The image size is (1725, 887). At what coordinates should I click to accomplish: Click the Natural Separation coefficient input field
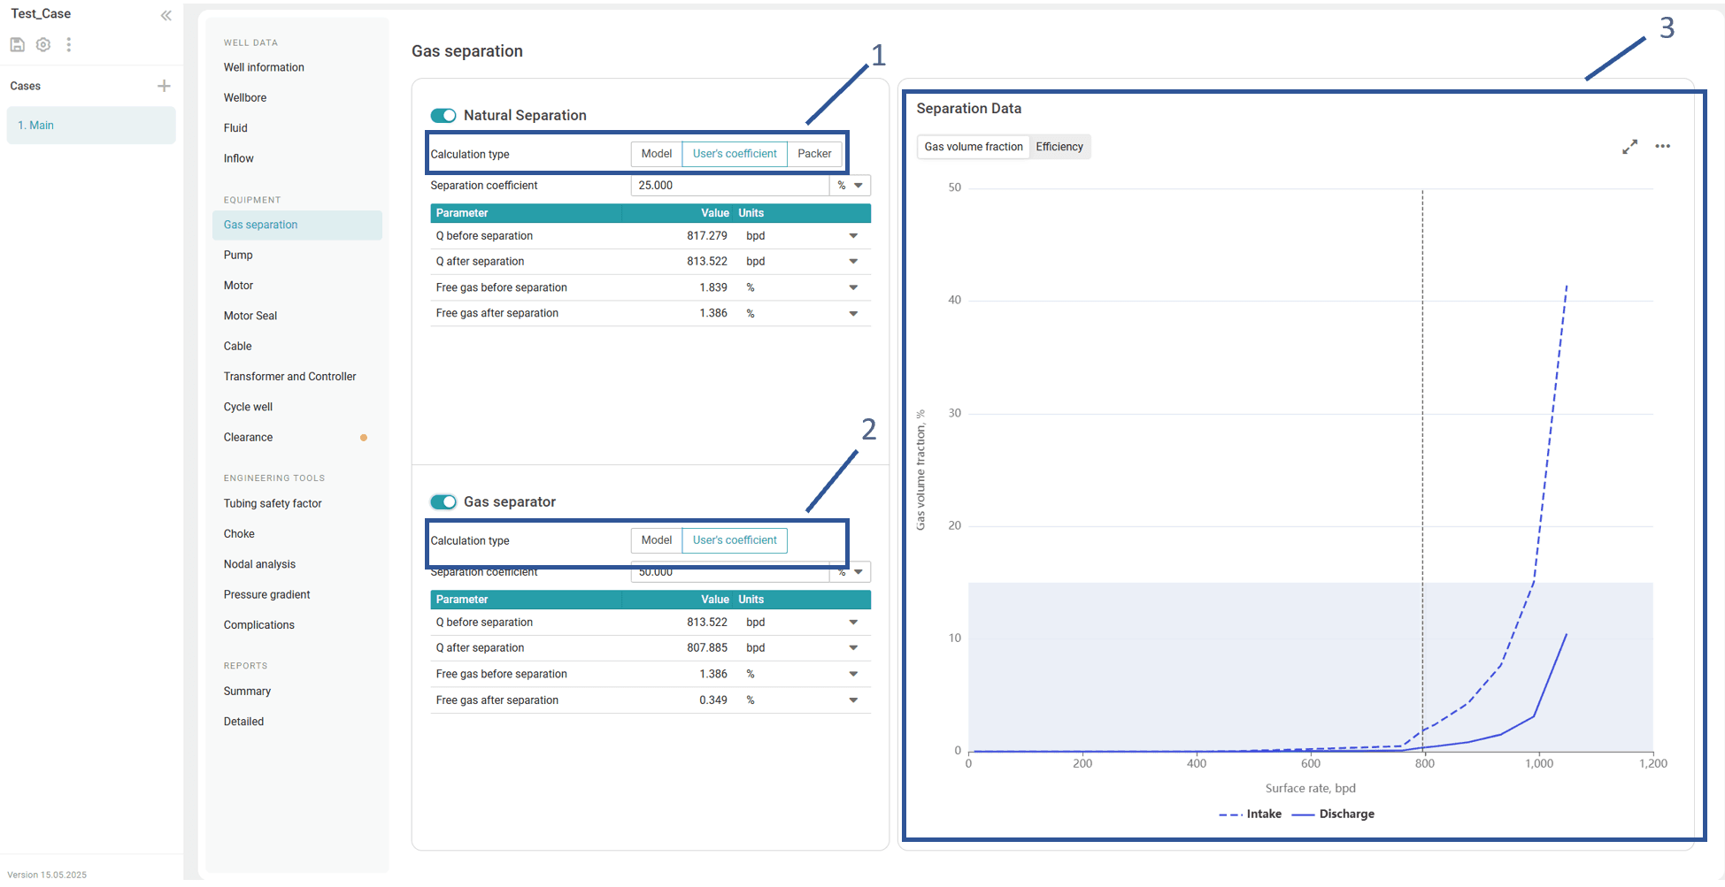(729, 186)
